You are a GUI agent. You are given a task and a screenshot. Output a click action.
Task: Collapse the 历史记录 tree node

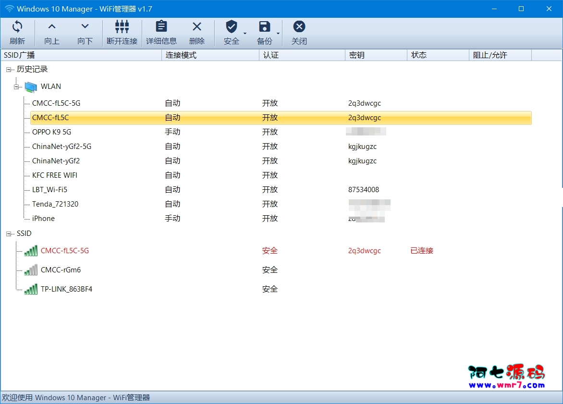[9, 70]
